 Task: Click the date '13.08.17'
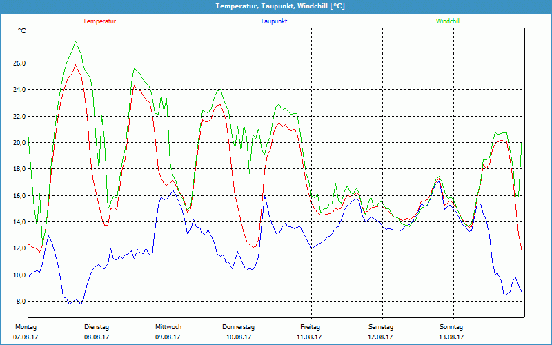click(x=451, y=337)
